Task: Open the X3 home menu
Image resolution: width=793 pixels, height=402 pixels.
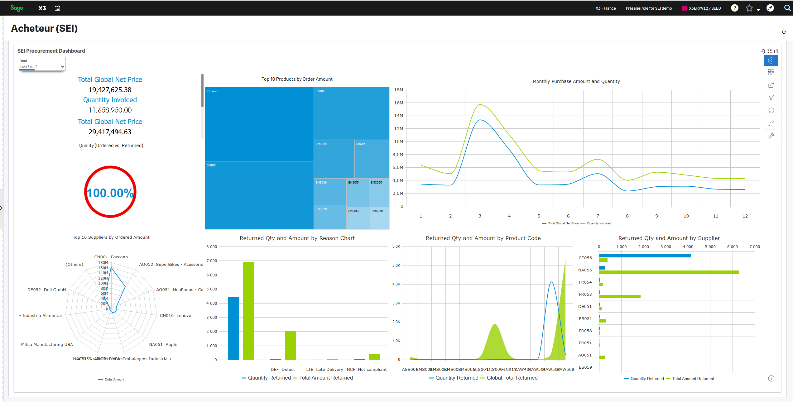Action: 42,8
